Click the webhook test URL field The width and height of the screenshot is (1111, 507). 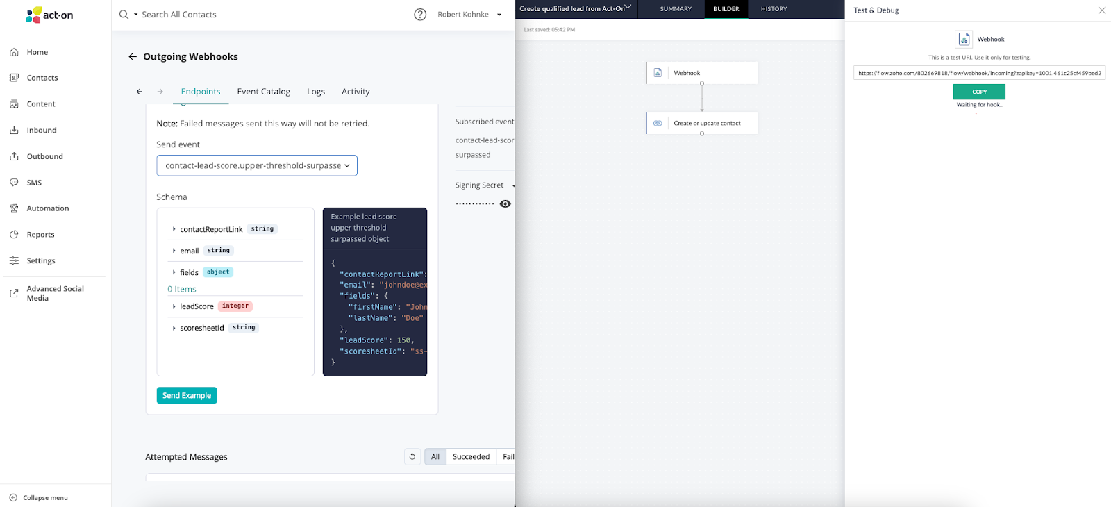point(979,73)
